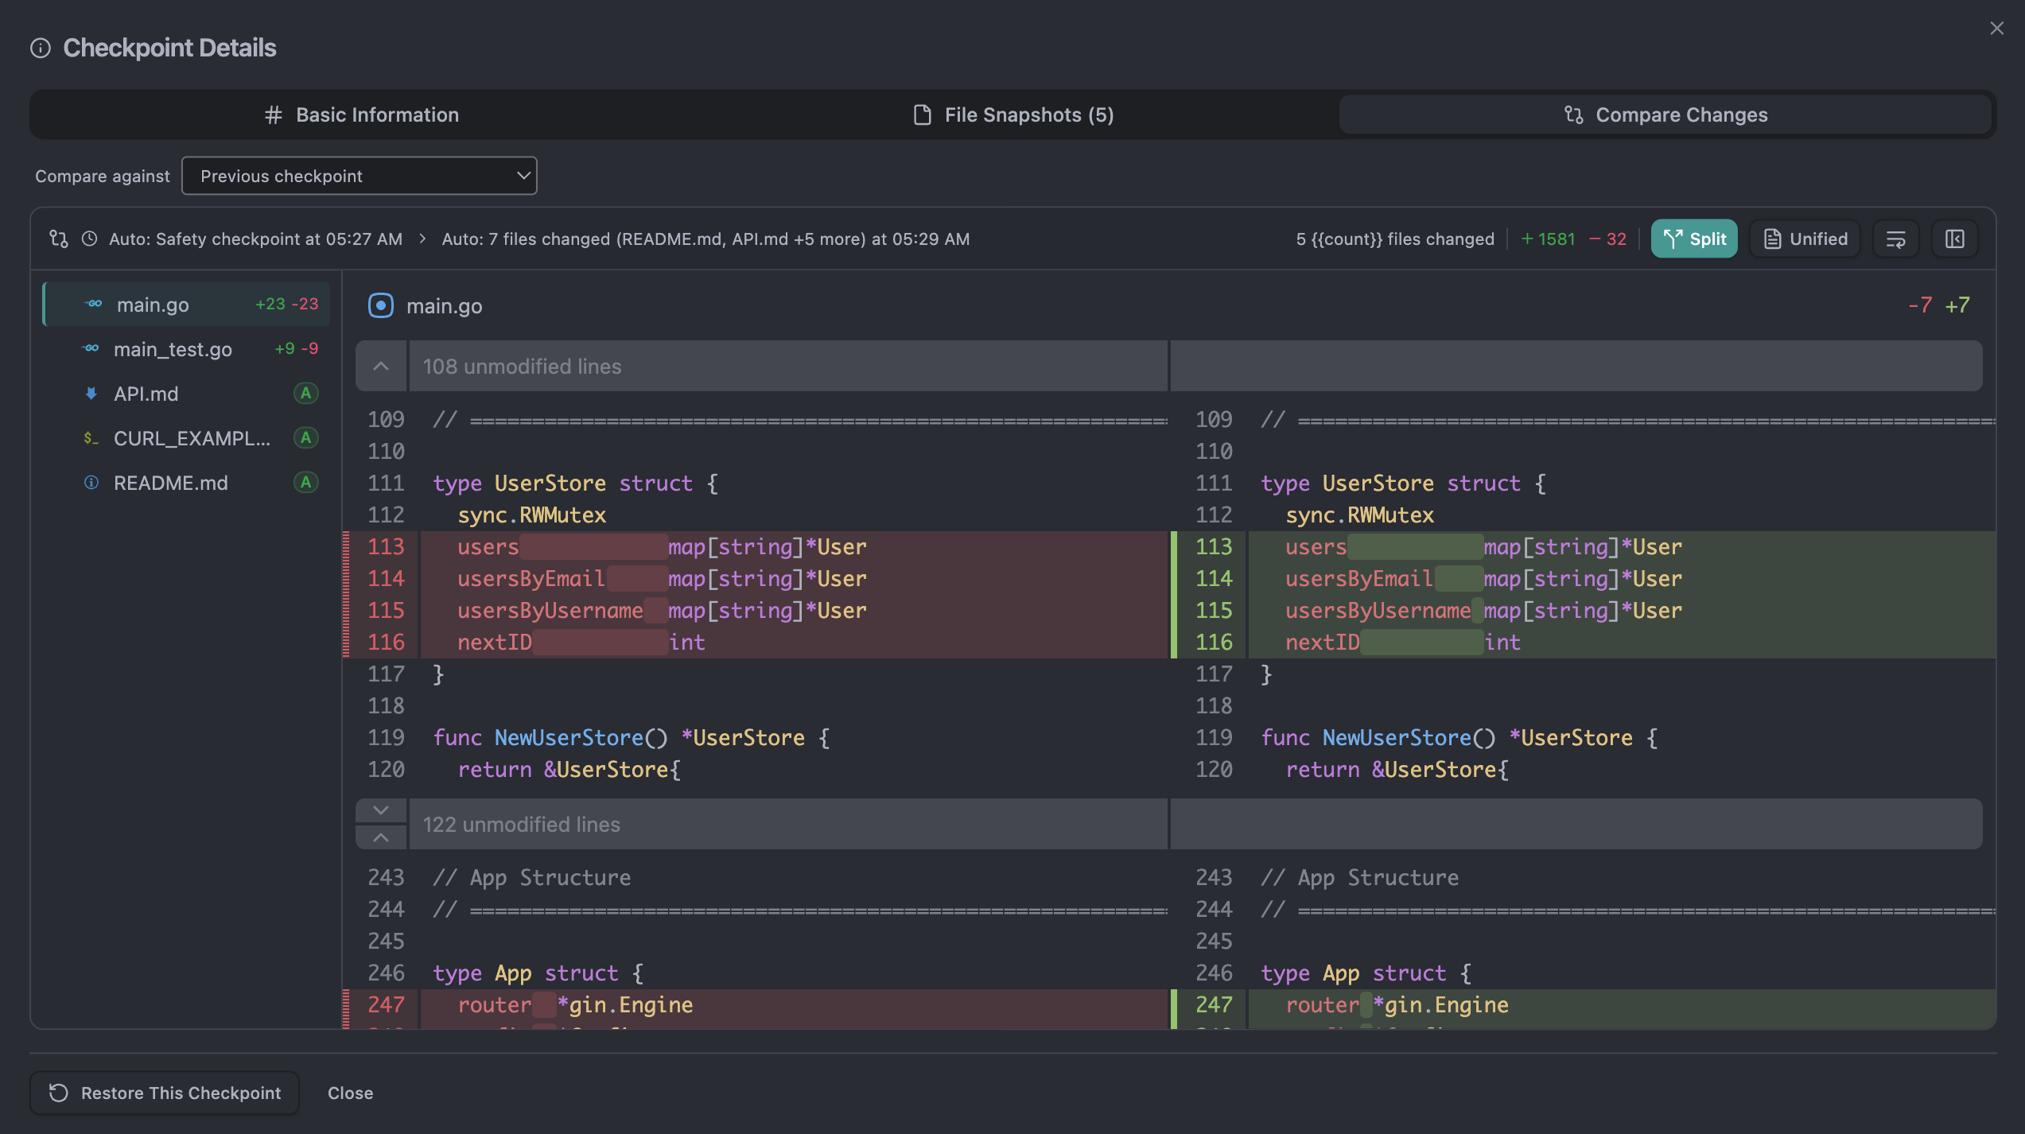The image size is (2025, 1134).
Task: Click the compare icon in diff header
Action: [59, 239]
